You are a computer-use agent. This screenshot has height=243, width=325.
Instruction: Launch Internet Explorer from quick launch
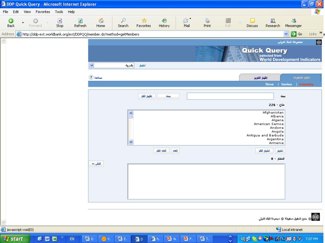coord(40,239)
